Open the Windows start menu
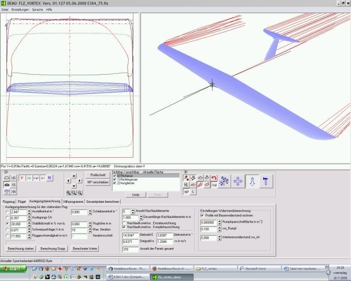 coord(13,269)
